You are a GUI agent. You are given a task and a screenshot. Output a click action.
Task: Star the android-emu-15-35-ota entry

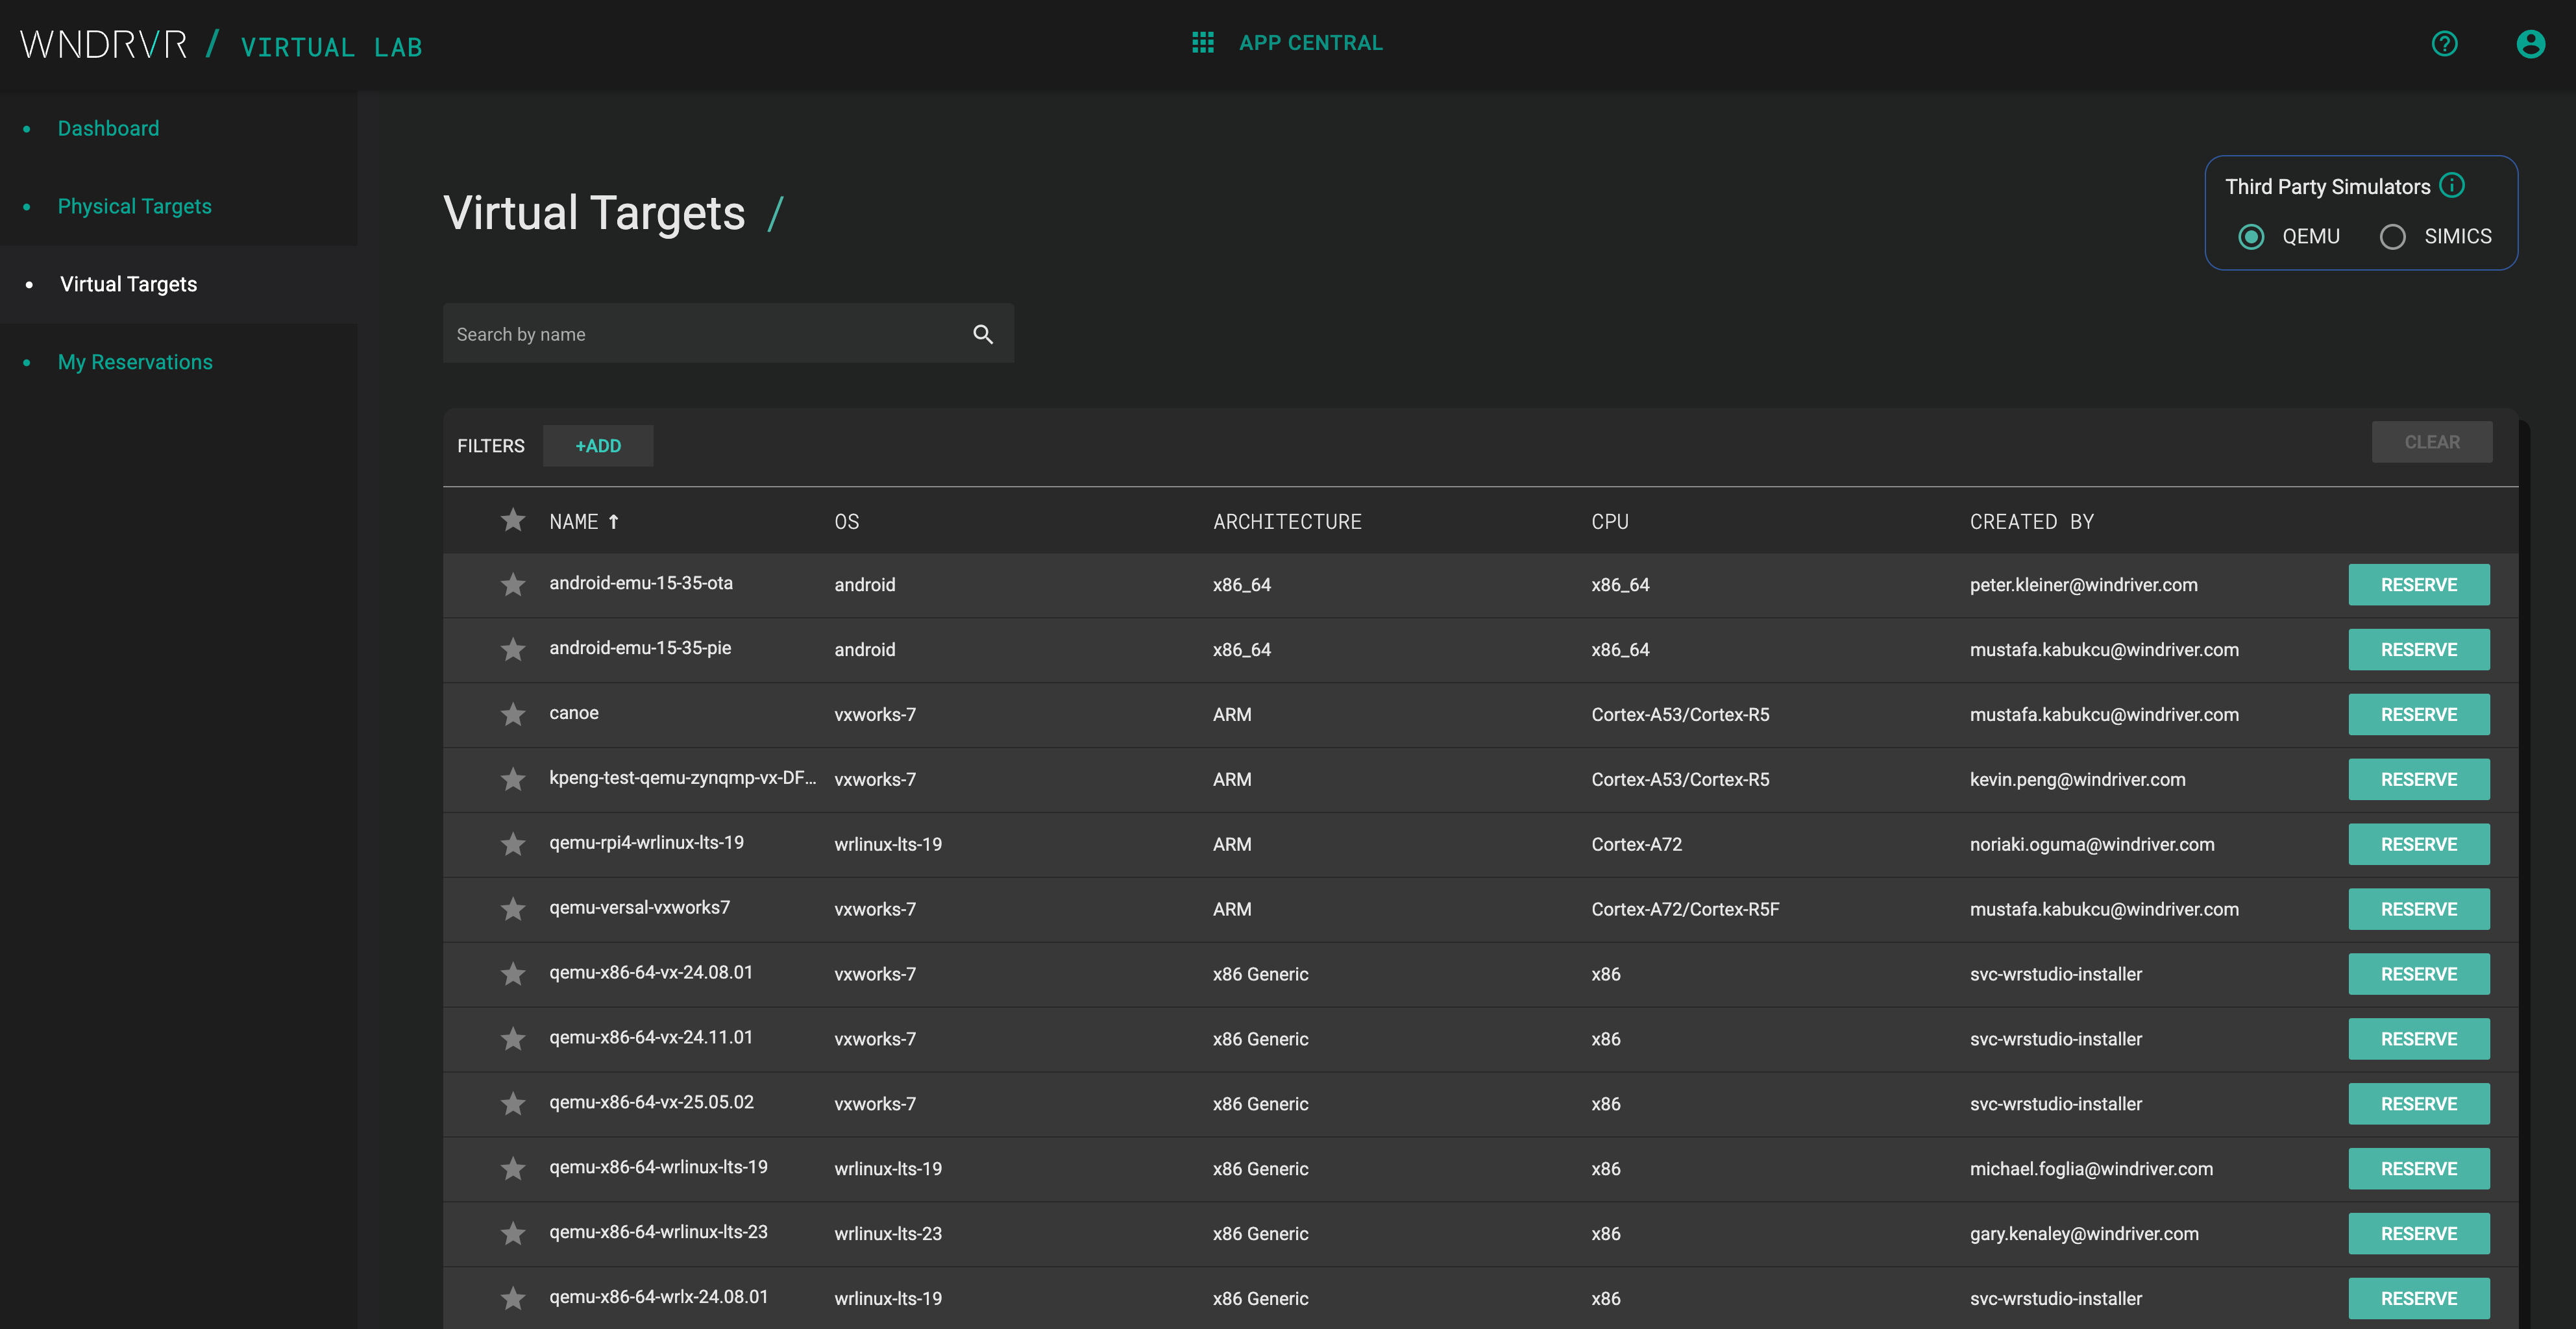coord(513,584)
